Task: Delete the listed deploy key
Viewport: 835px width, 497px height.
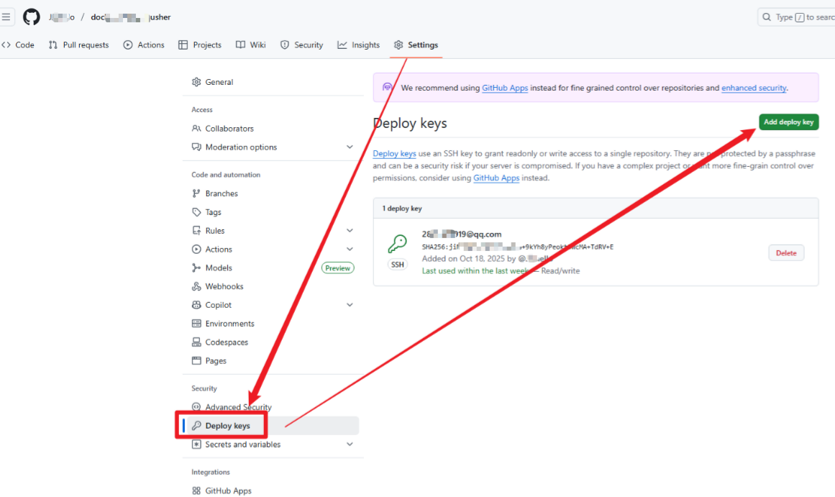Action: 786,253
